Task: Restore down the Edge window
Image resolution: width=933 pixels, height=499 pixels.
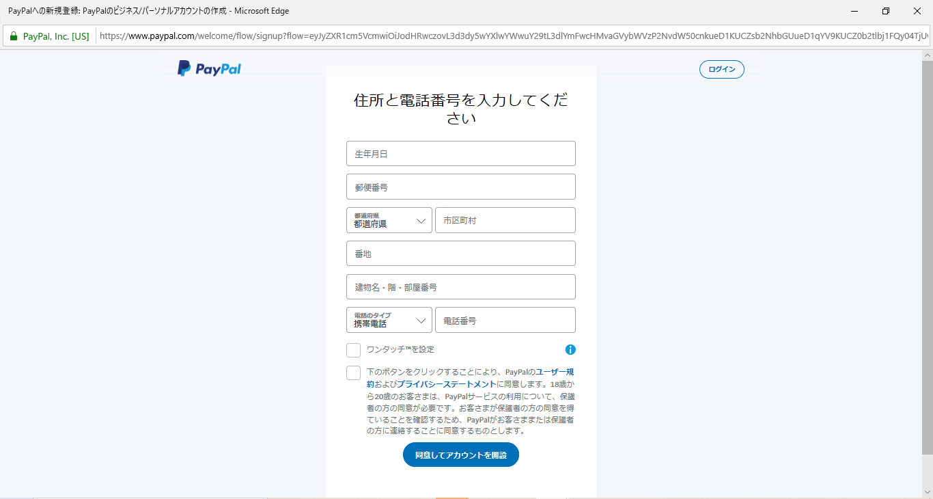Action: point(886,11)
